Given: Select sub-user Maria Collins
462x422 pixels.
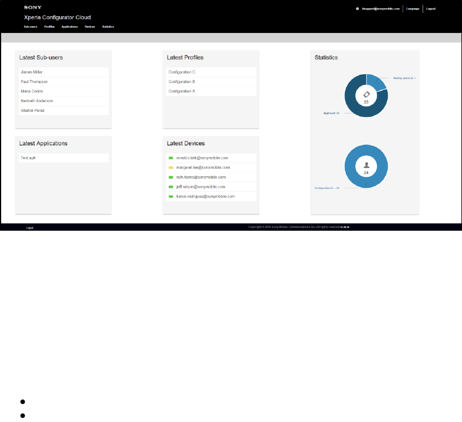Looking at the screenshot, I should pos(63,92).
